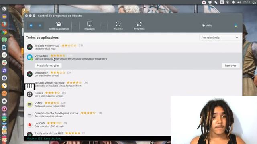The image size is (257, 144).
Task: Open the Instalados section
Action: pos(90,26)
